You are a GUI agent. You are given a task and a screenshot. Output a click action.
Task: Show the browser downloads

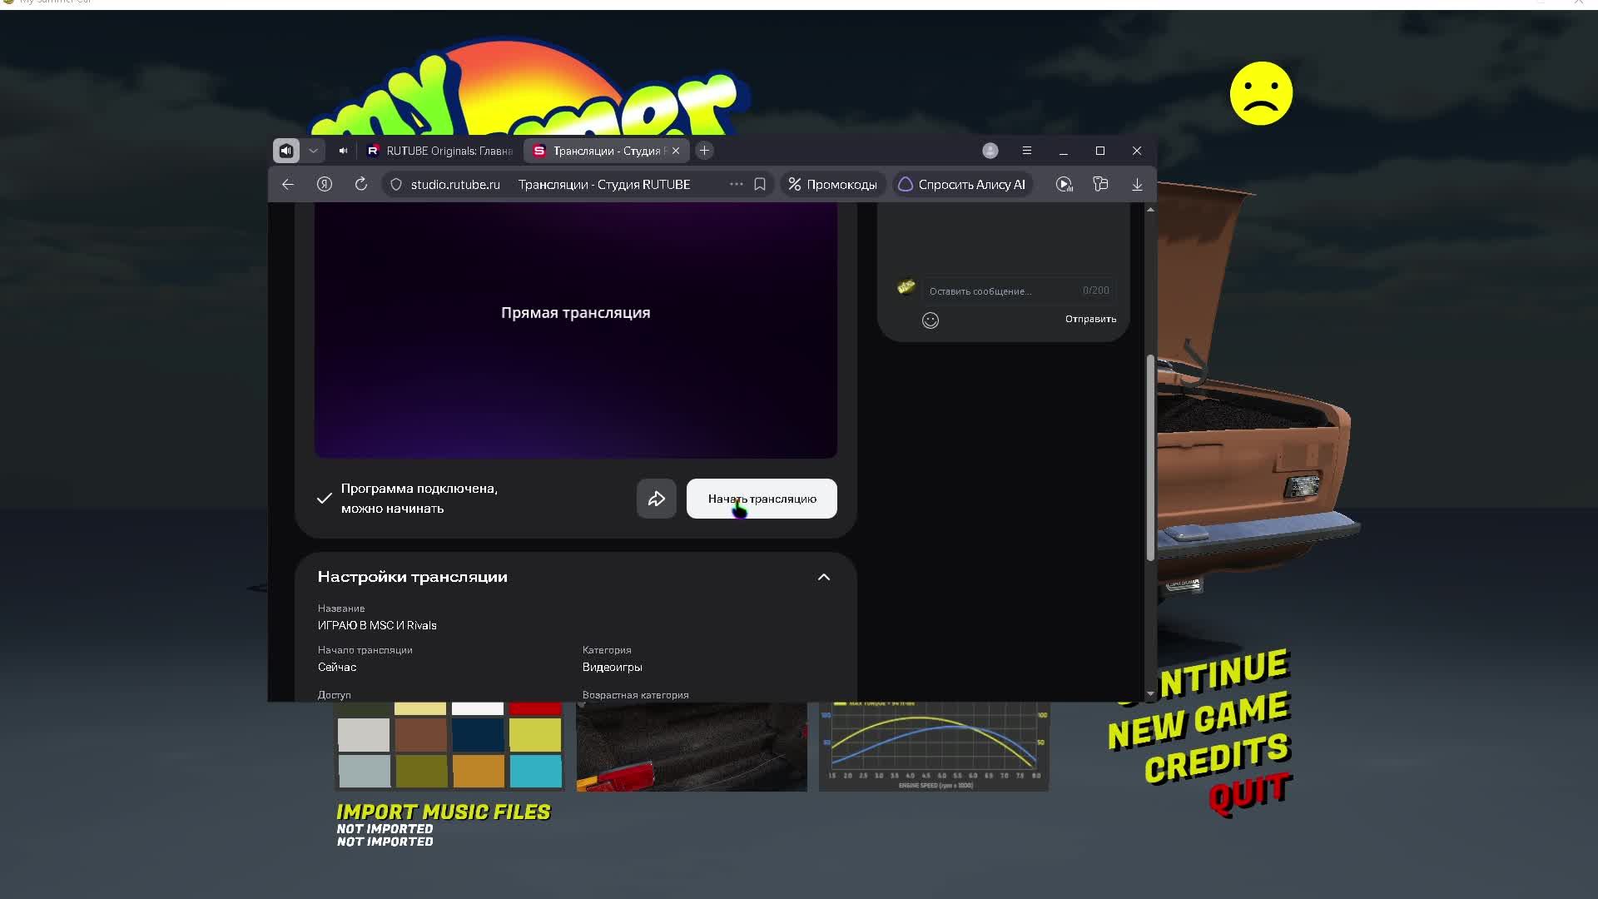[x=1137, y=184]
